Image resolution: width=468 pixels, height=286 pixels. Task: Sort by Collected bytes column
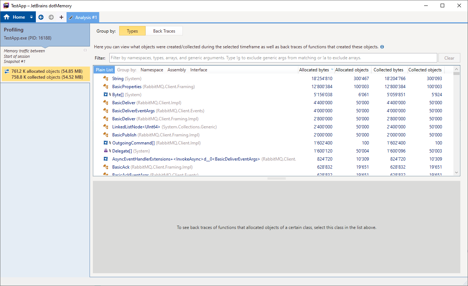coord(388,70)
